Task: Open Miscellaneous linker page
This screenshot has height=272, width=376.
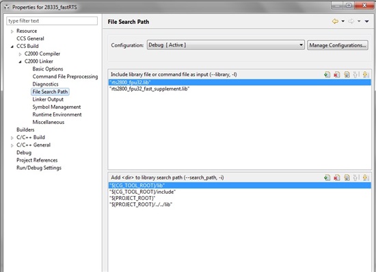Action: (49, 123)
